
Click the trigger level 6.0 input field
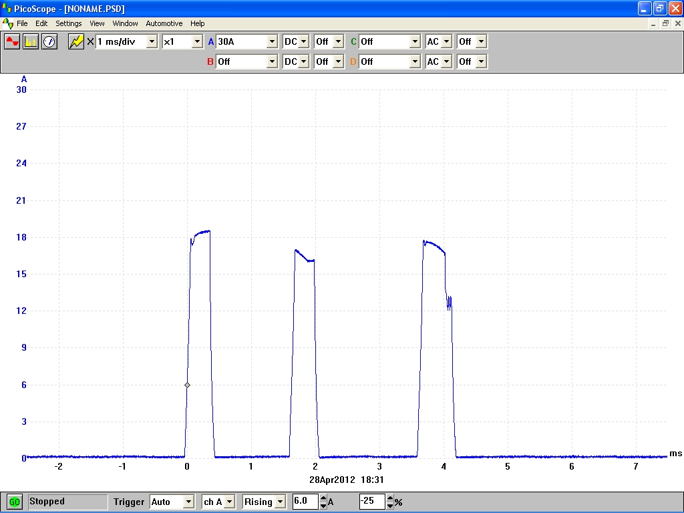(305, 502)
